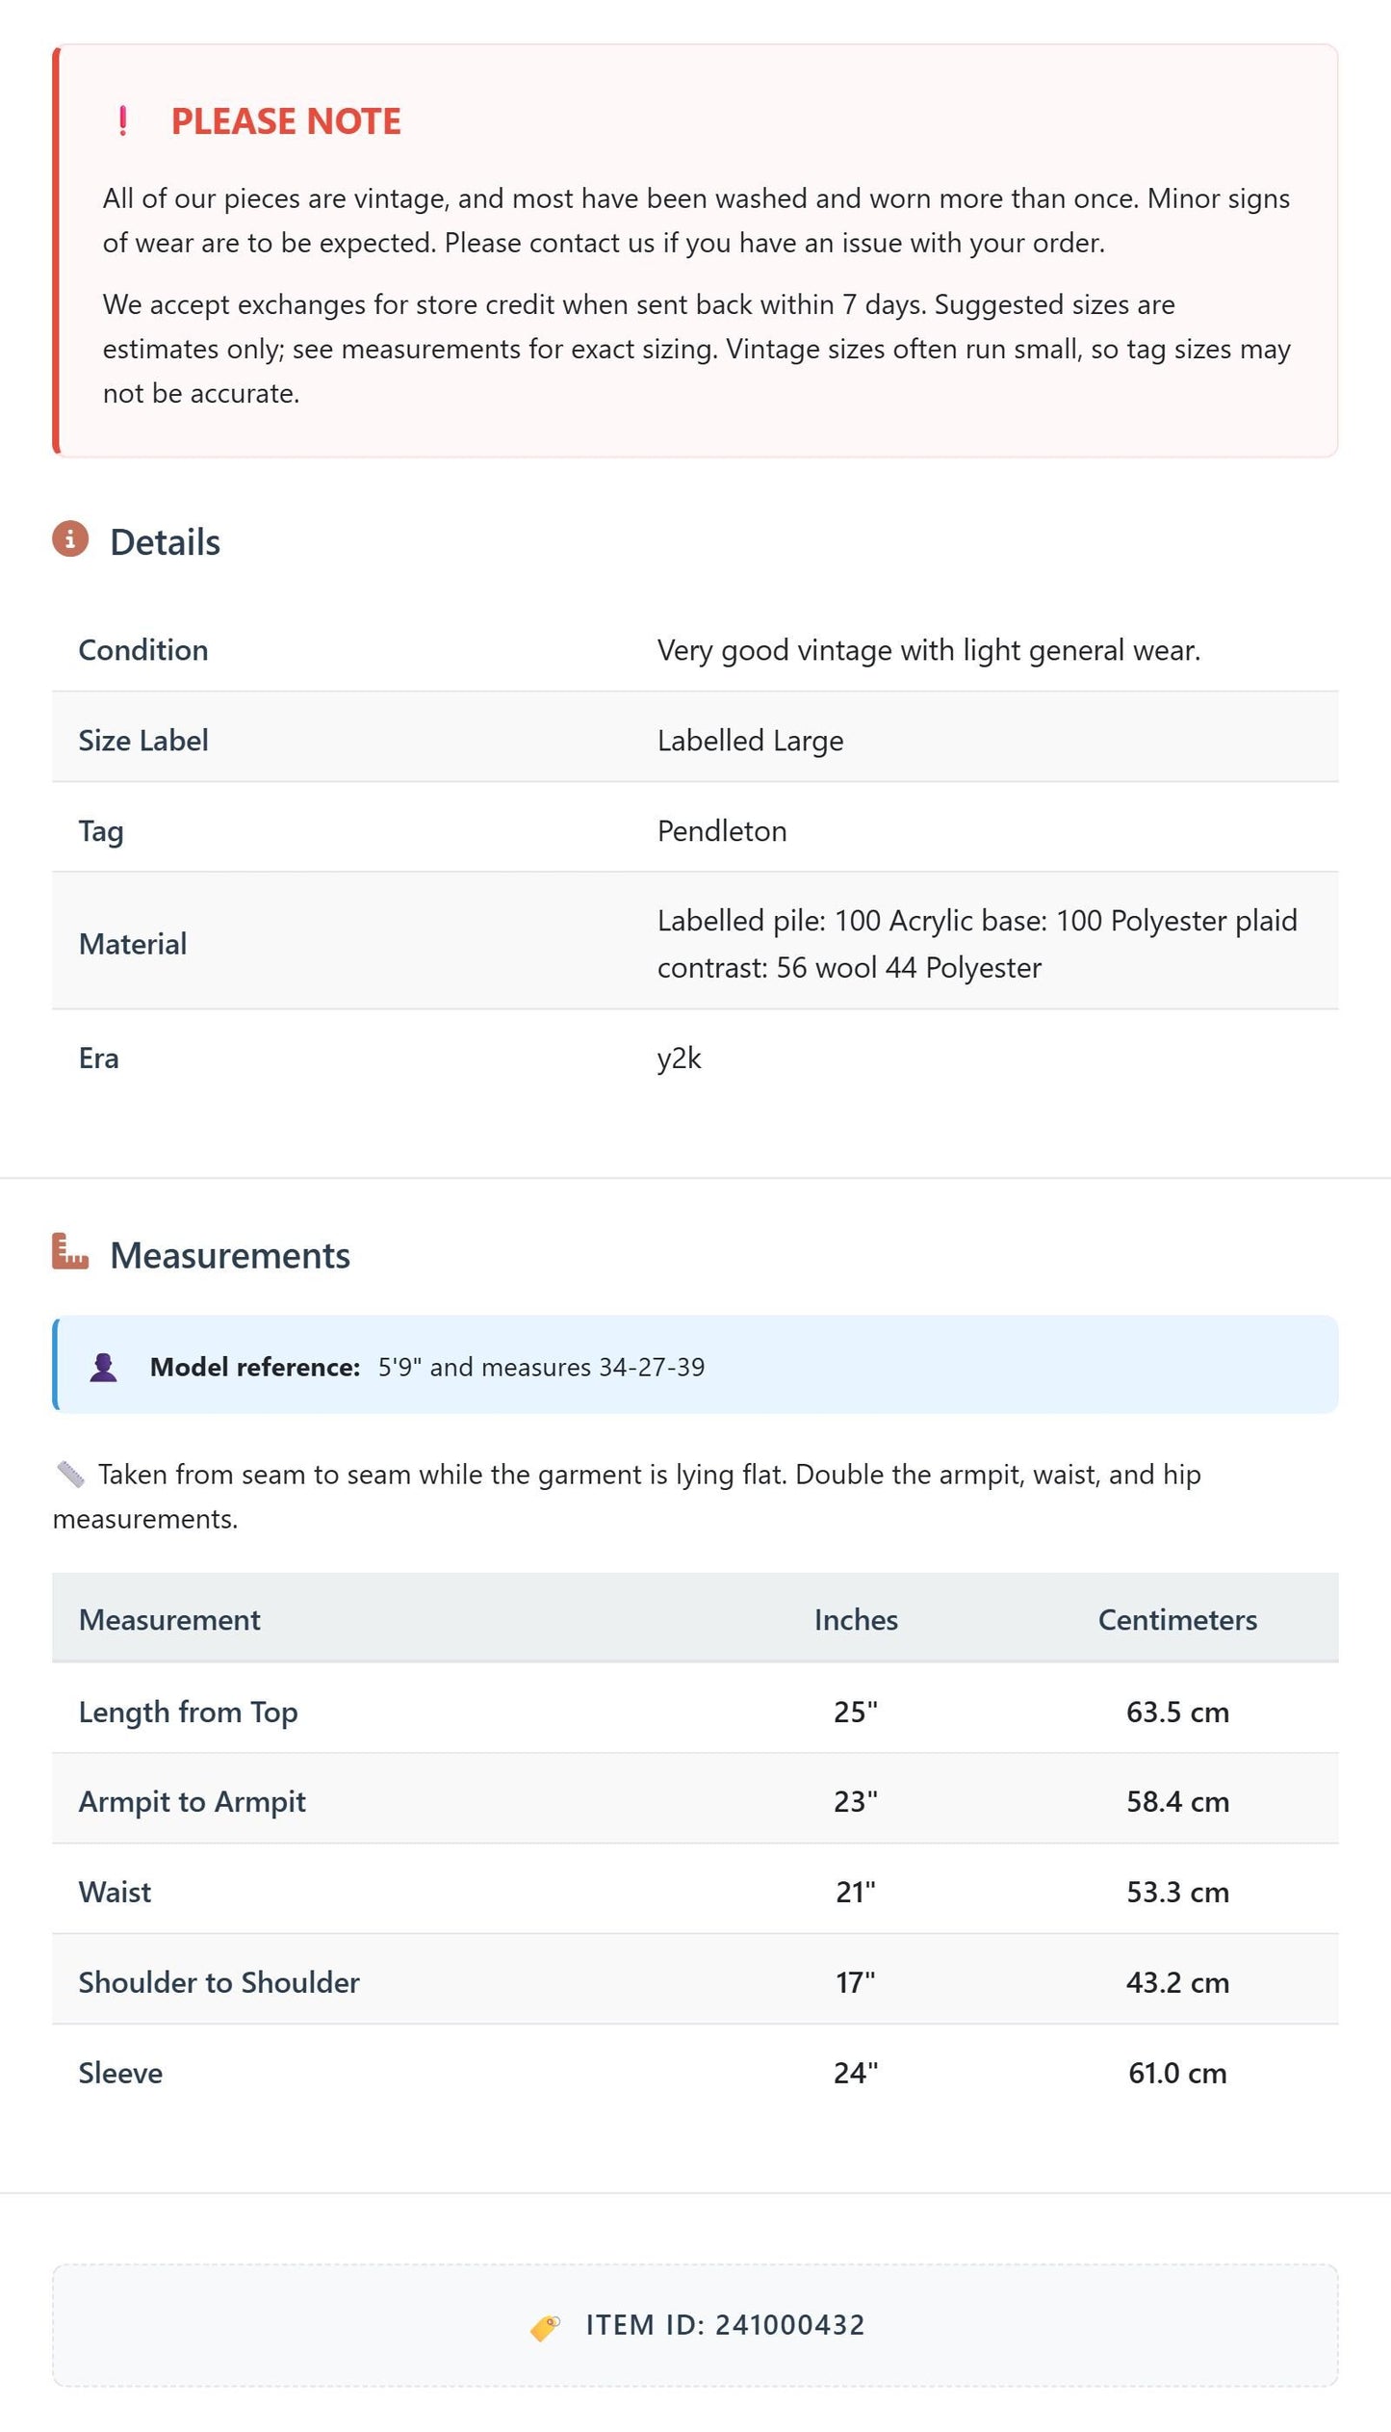Click the Details section heading
Screen dimensions: 1391x2432
[x=166, y=542]
